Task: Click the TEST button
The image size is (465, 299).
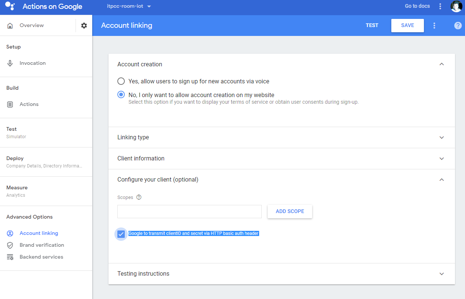Action: pyautogui.click(x=372, y=26)
